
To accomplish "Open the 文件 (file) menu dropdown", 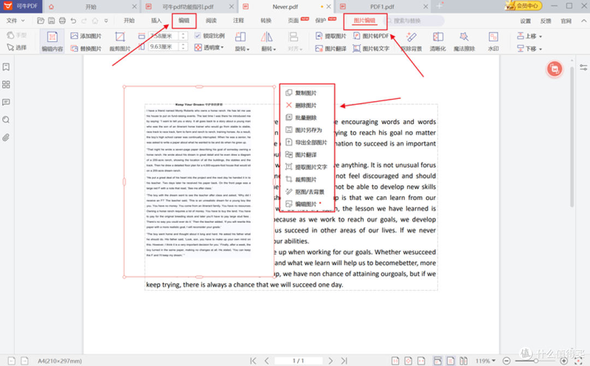I will (15, 21).
